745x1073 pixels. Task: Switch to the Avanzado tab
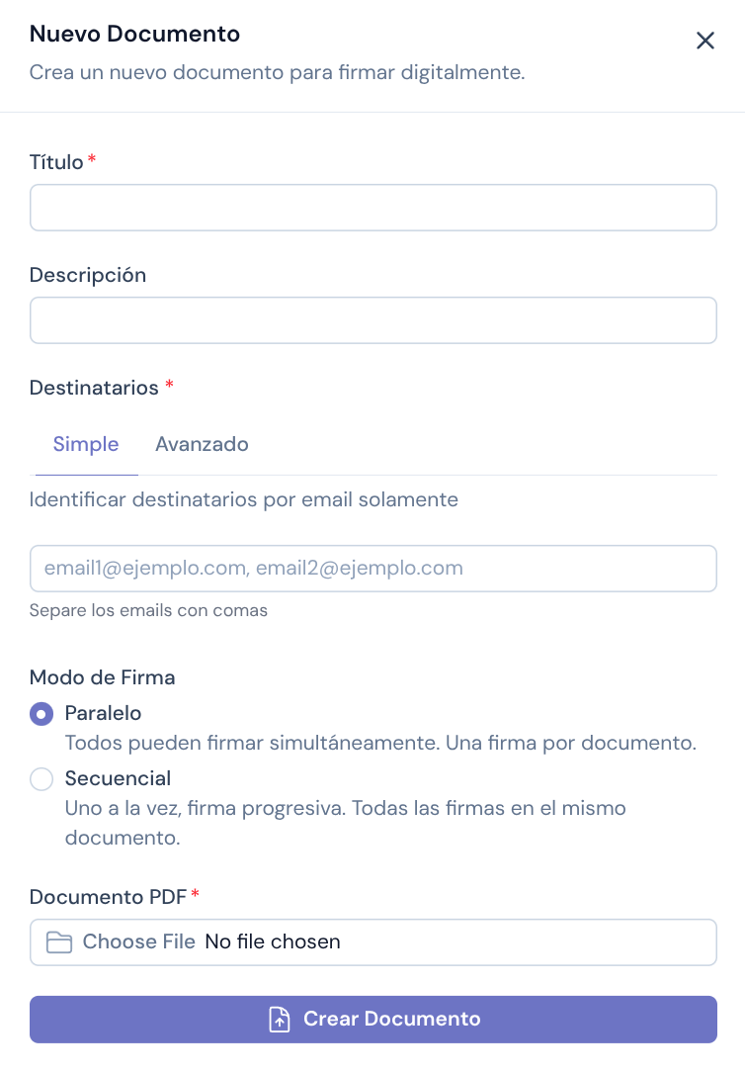(202, 444)
